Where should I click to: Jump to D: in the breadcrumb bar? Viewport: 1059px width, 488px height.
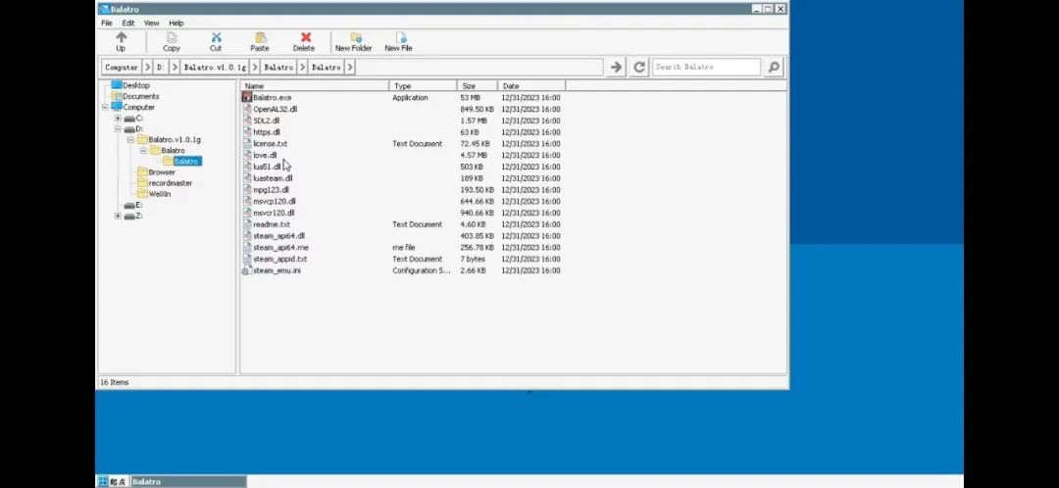[x=161, y=67]
